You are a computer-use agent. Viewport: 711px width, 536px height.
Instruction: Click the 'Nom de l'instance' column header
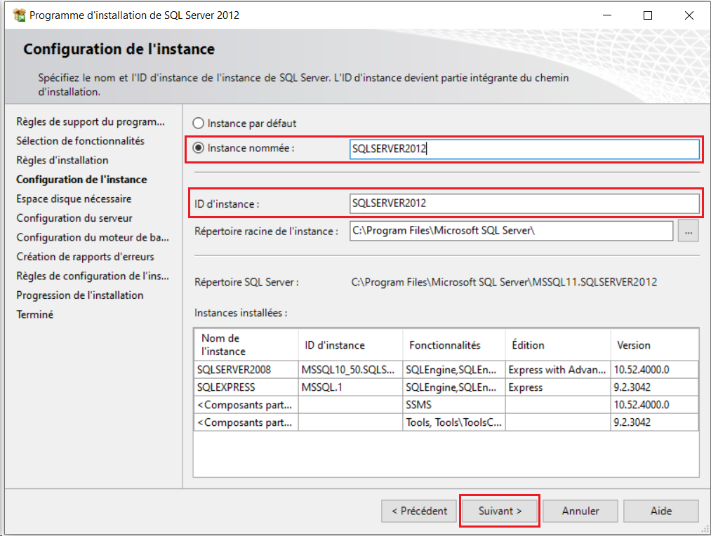246,344
